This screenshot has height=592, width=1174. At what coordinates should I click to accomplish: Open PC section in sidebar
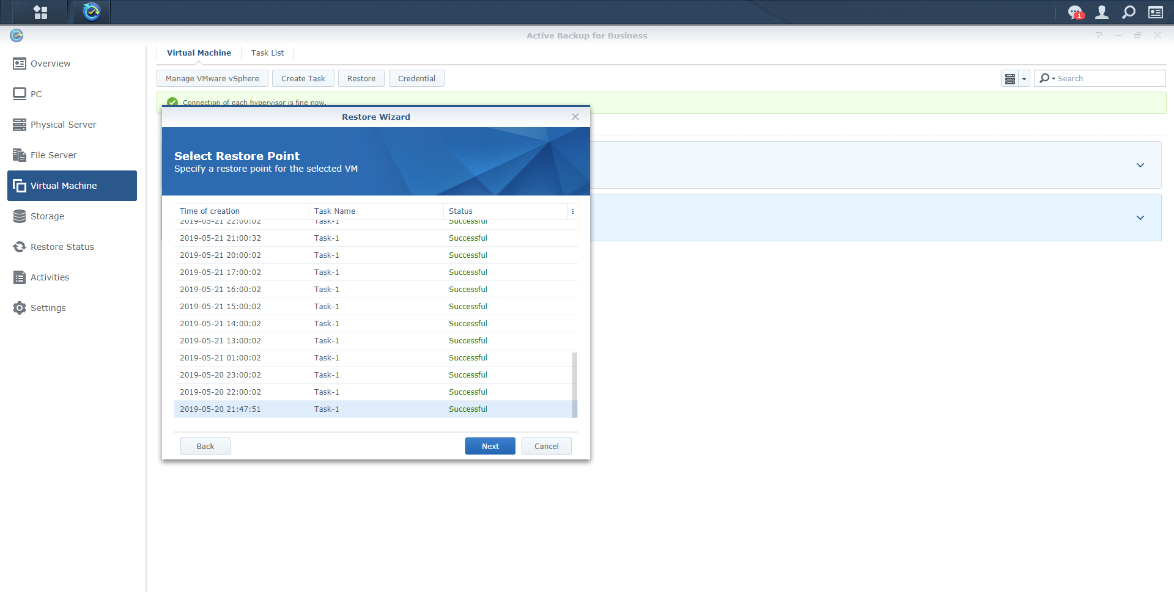pos(72,94)
